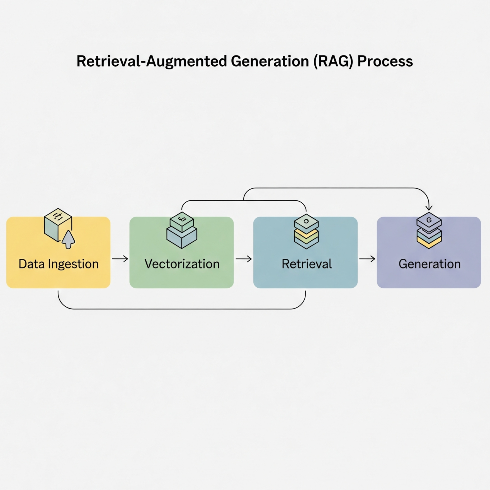
Task: Select the Generation icon marked G
Action: pyautogui.click(x=429, y=231)
